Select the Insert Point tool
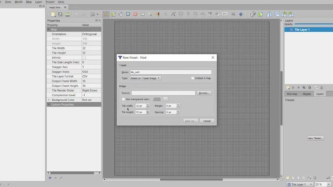 (188, 14)
